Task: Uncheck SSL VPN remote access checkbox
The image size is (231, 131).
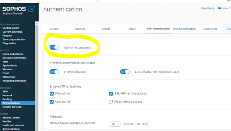Action: point(111,94)
